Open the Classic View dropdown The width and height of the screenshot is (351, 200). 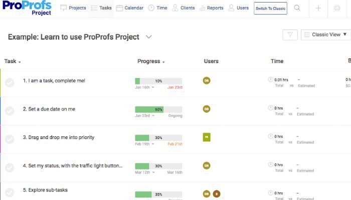click(x=326, y=34)
